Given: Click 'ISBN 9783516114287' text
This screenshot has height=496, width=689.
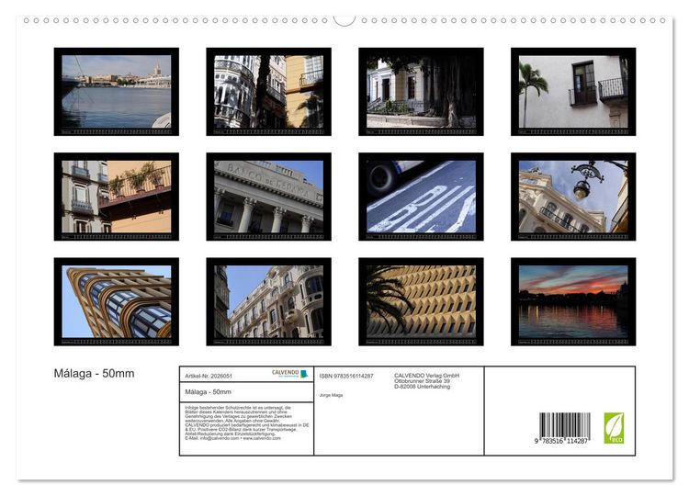Looking at the screenshot, I should click(346, 376).
